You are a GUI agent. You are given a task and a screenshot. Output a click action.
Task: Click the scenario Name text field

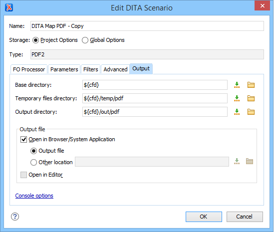point(147,26)
